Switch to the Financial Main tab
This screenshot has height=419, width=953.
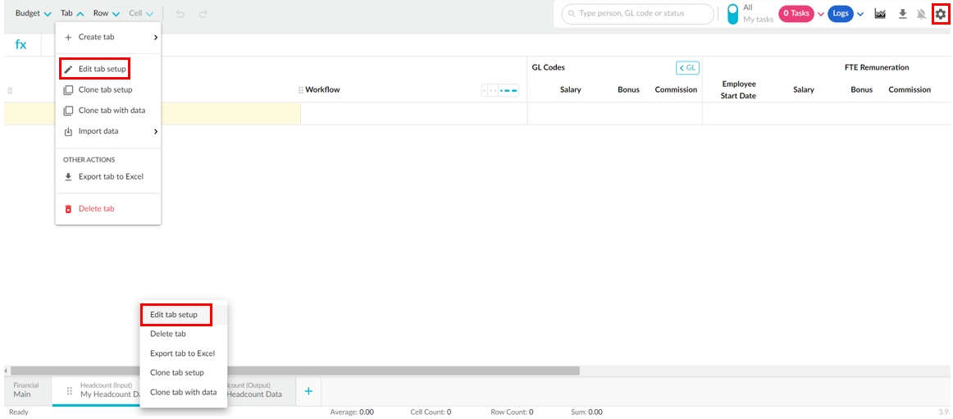pyautogui.click(x=26, y=389)
